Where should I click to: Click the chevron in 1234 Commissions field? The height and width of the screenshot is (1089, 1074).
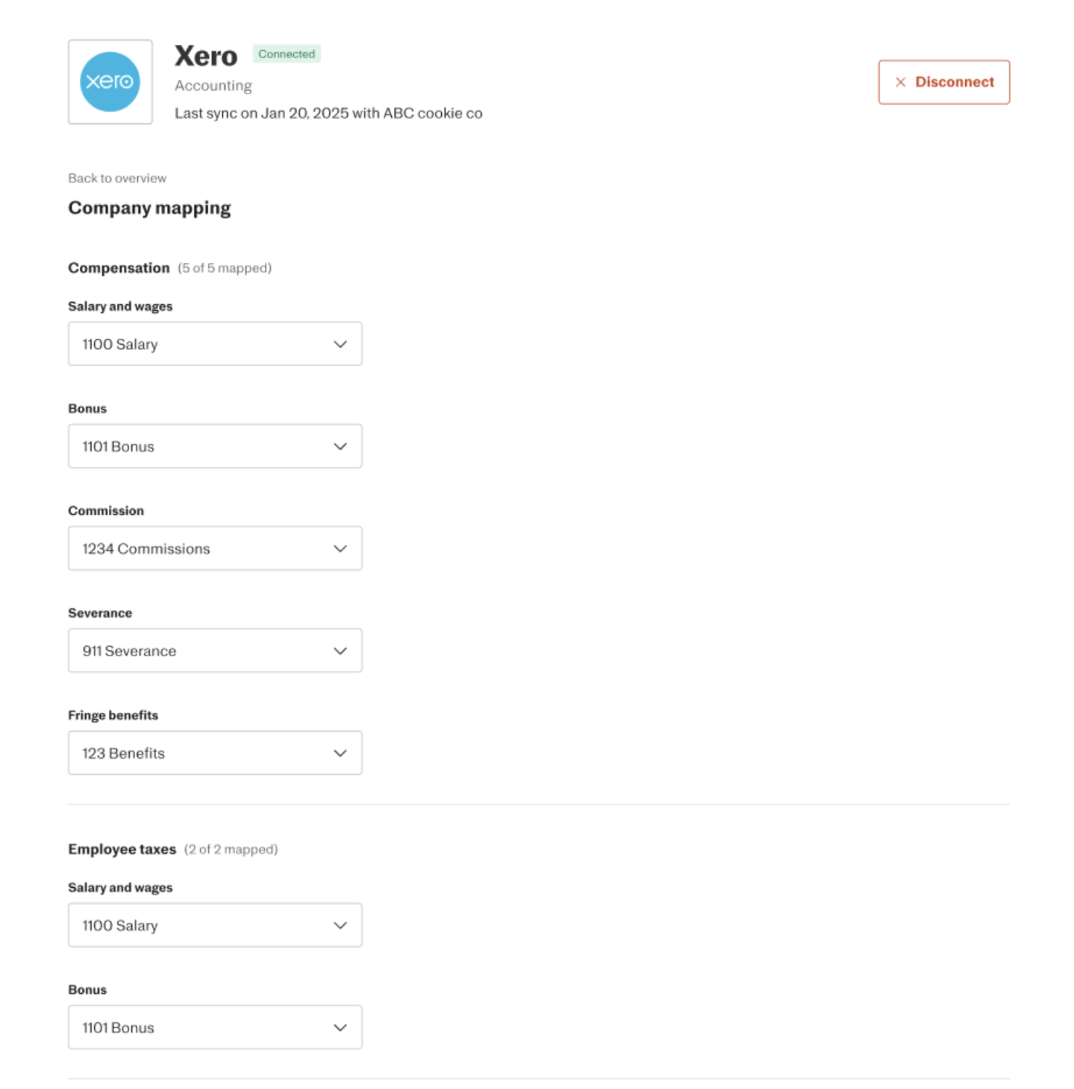point(340,549)
